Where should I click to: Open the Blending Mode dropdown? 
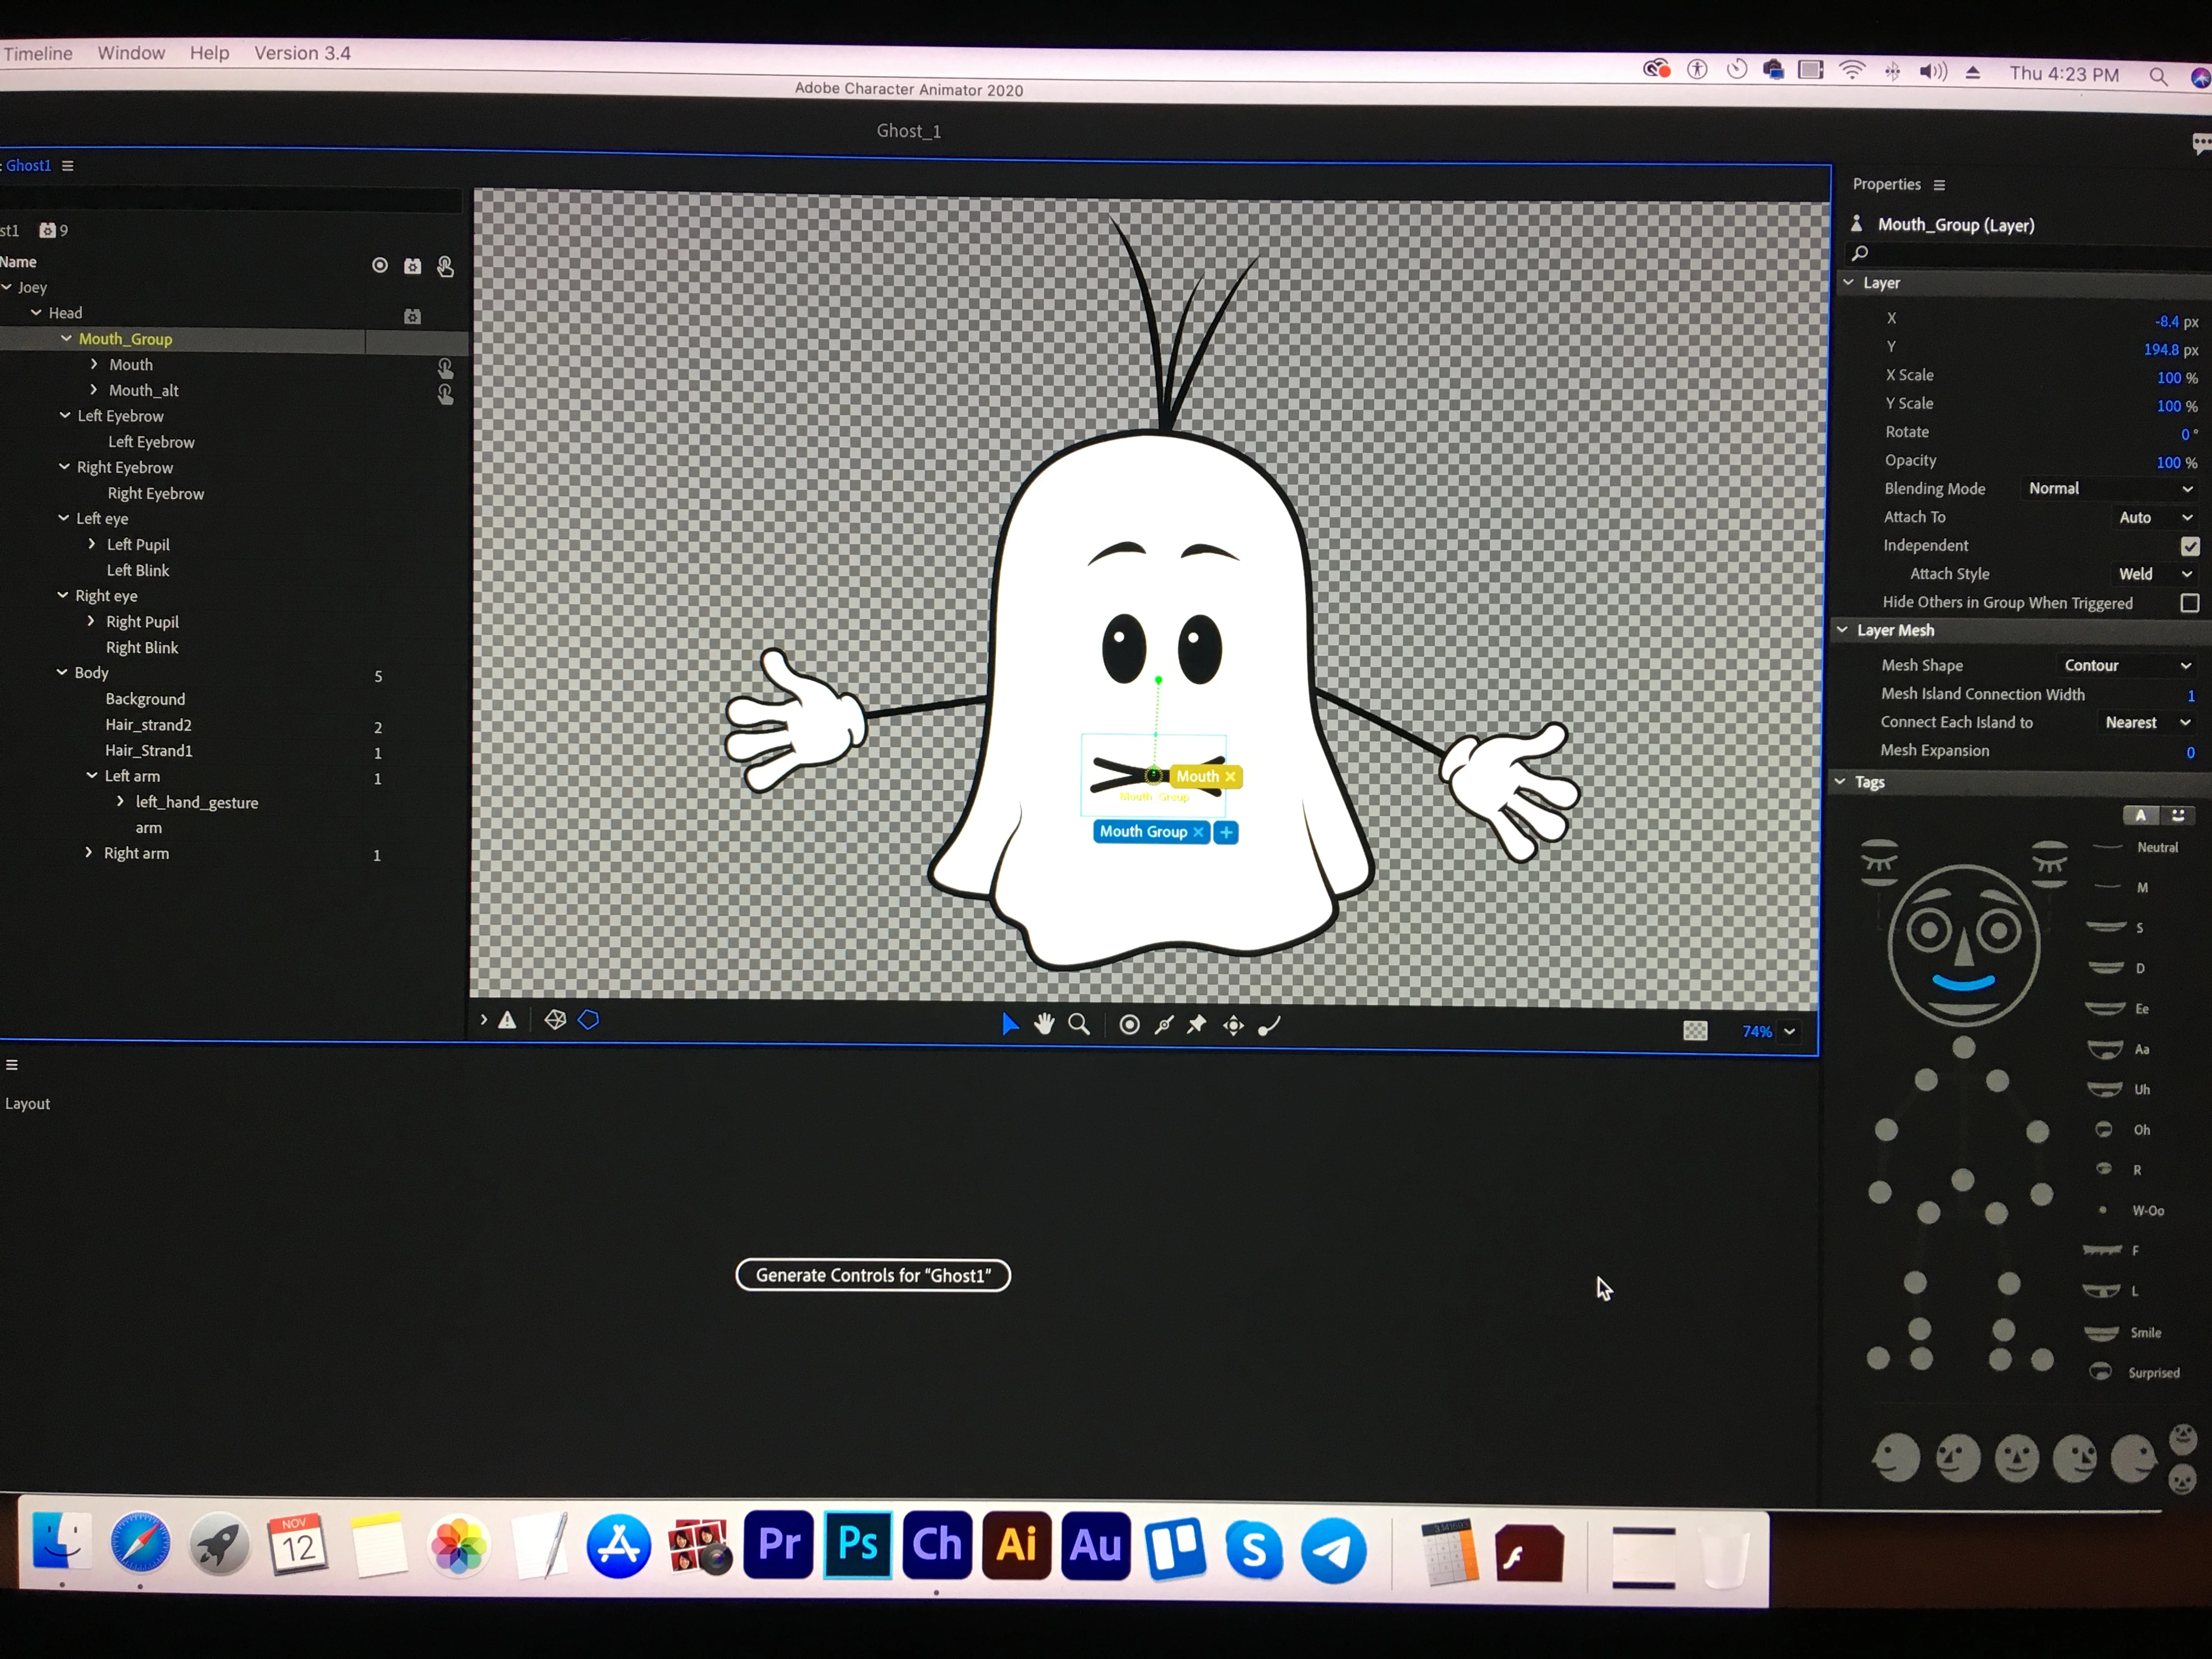(2110, 489)
